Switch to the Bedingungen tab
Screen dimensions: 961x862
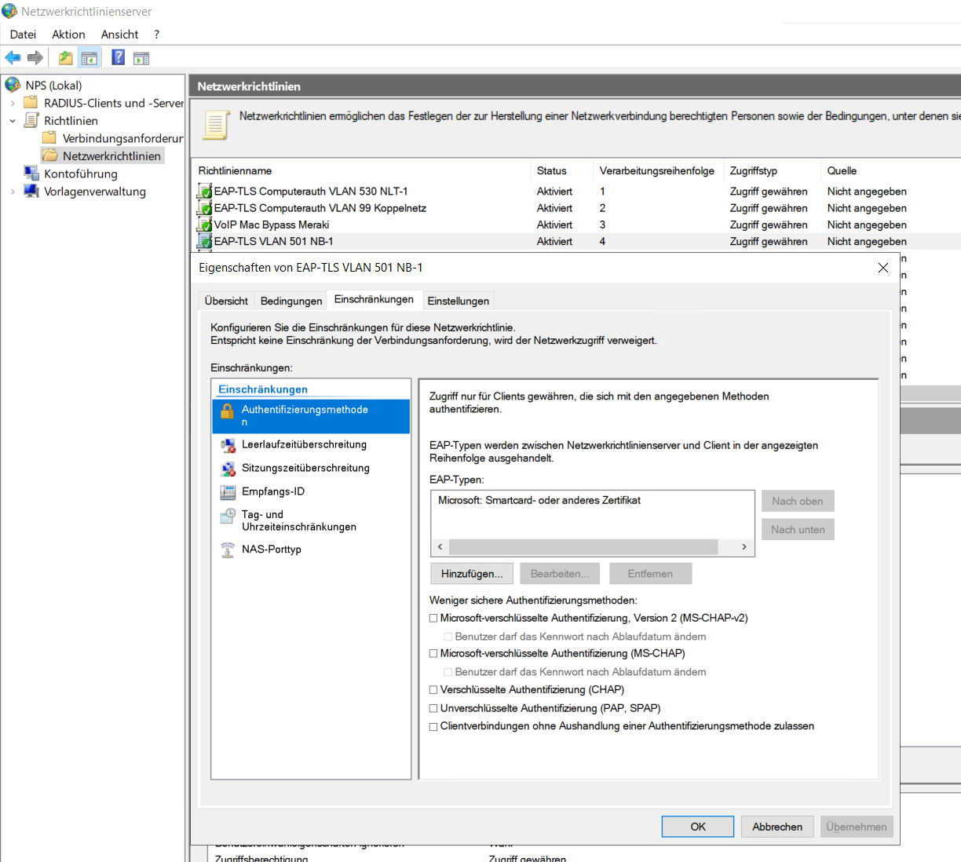click(x=290, y=301)
